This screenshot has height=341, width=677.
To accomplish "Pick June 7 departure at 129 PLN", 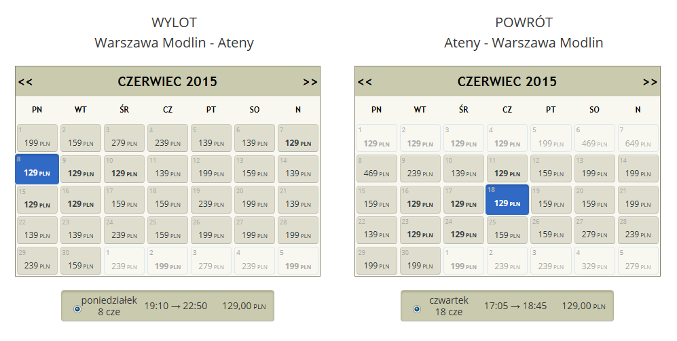I will pos(298,138).
